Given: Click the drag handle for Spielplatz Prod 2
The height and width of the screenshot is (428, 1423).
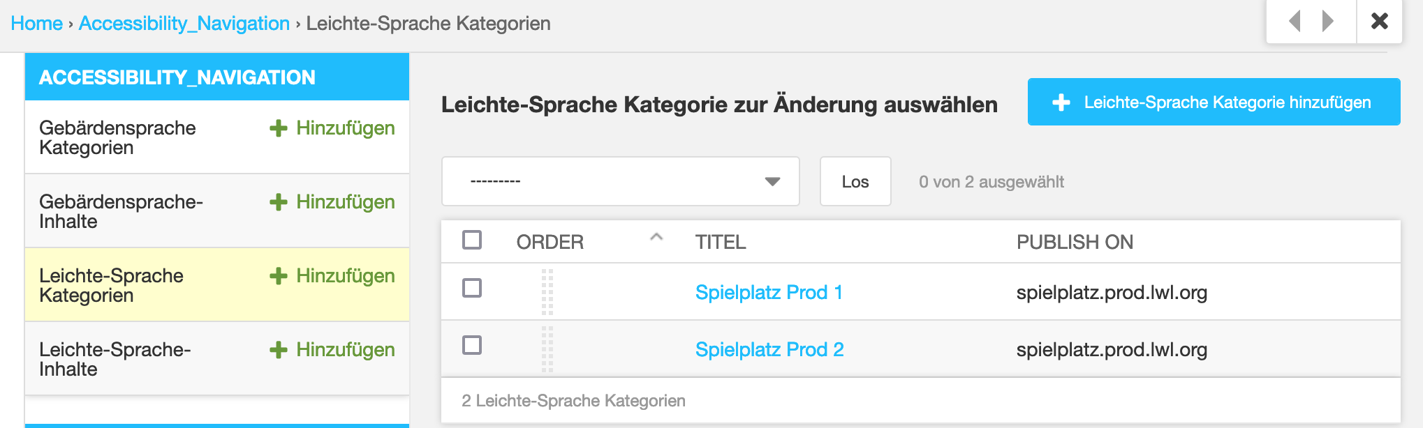Looking at the screenshot, I should pyautogui.click(x=547, y=349).
